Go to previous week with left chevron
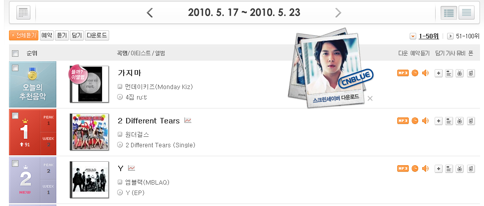This screenshot has height=206, width=484. [x=150, y=12]
